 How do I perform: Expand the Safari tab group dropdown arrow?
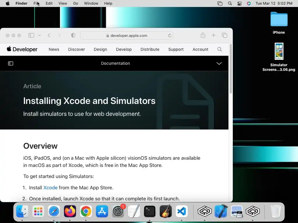click(x=40, y=35)
